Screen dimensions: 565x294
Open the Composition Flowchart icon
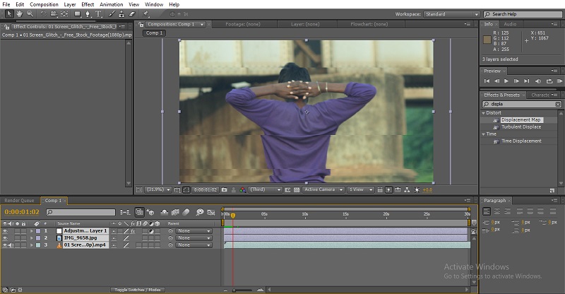point(407,189)
